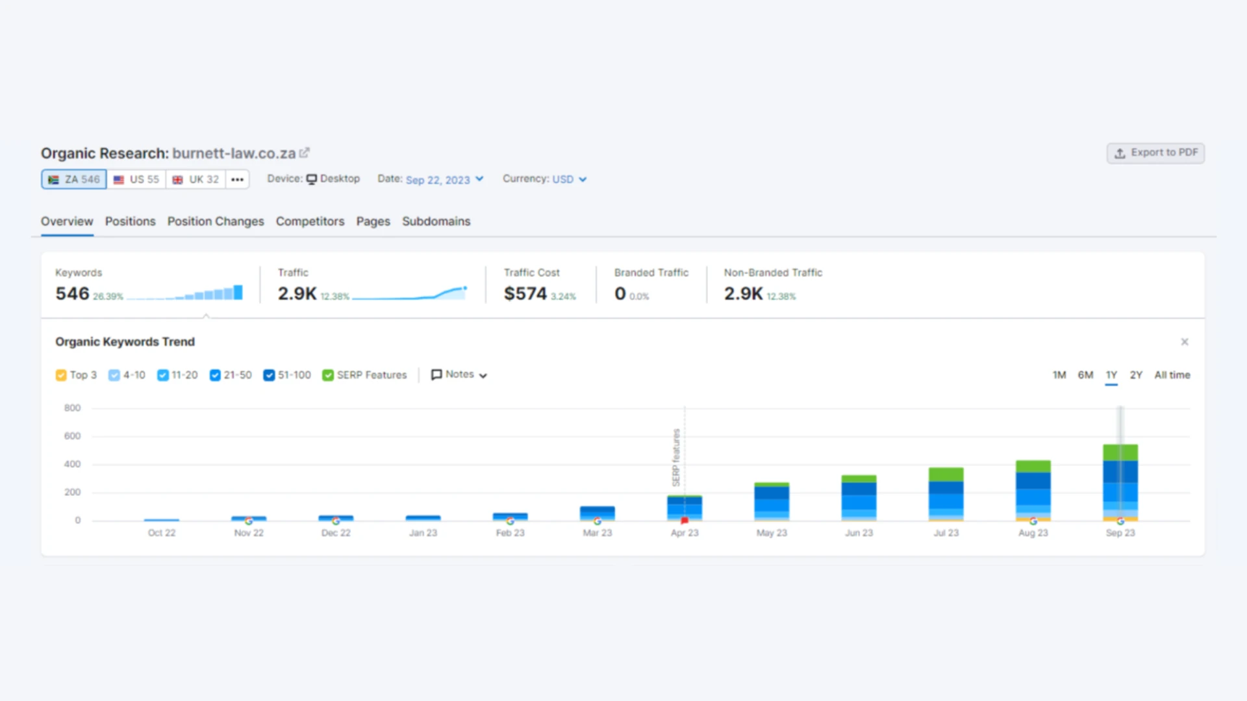1247x701 pixels.
Task: Click the Keywords mini bar chart
Action: [x=185, y=293]
